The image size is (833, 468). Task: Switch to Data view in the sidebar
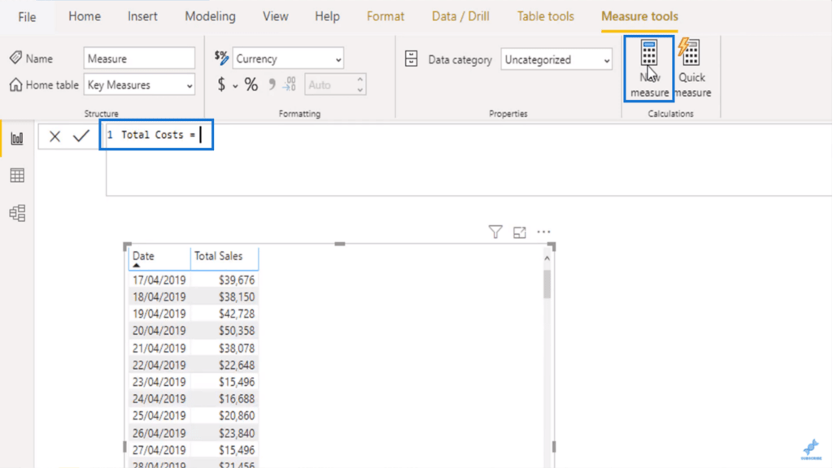point(17,175)
